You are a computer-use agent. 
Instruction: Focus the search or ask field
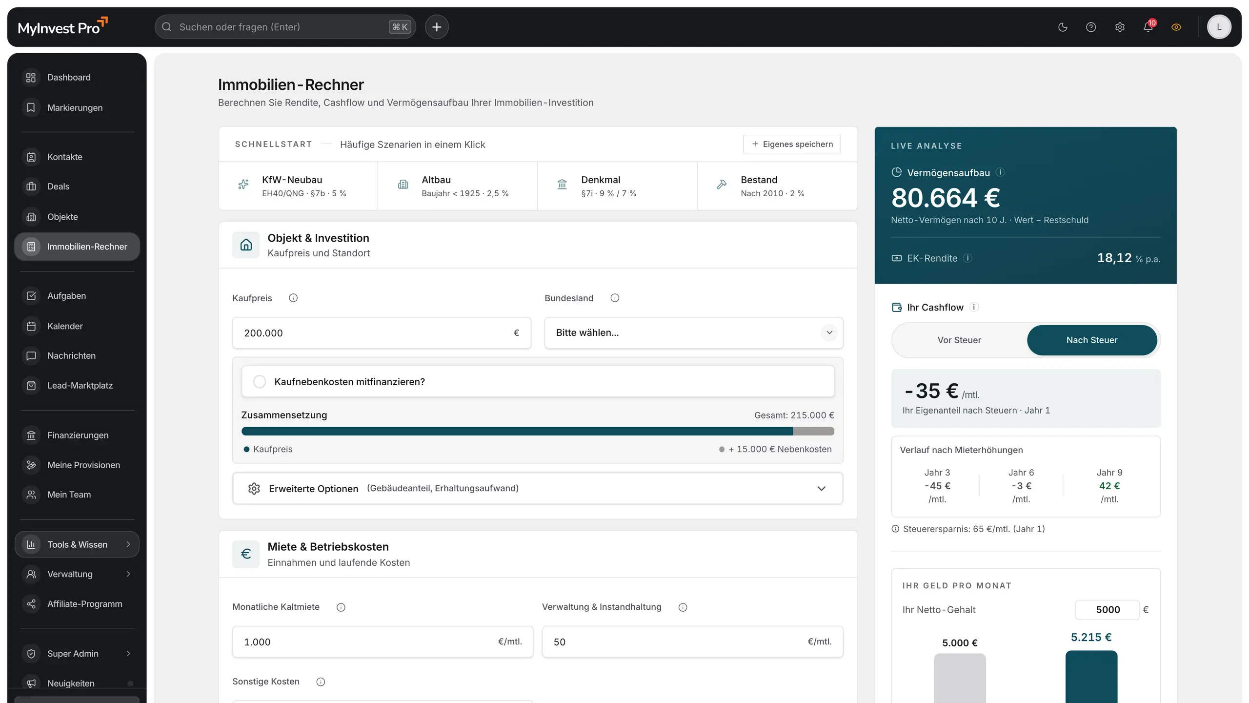(285, 27)
